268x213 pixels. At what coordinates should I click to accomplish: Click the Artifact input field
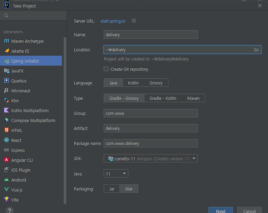tap(151, 128)
